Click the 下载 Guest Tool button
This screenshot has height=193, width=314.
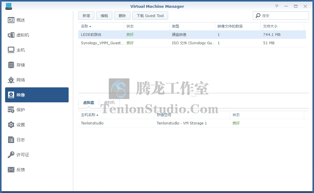coord(150,16)
